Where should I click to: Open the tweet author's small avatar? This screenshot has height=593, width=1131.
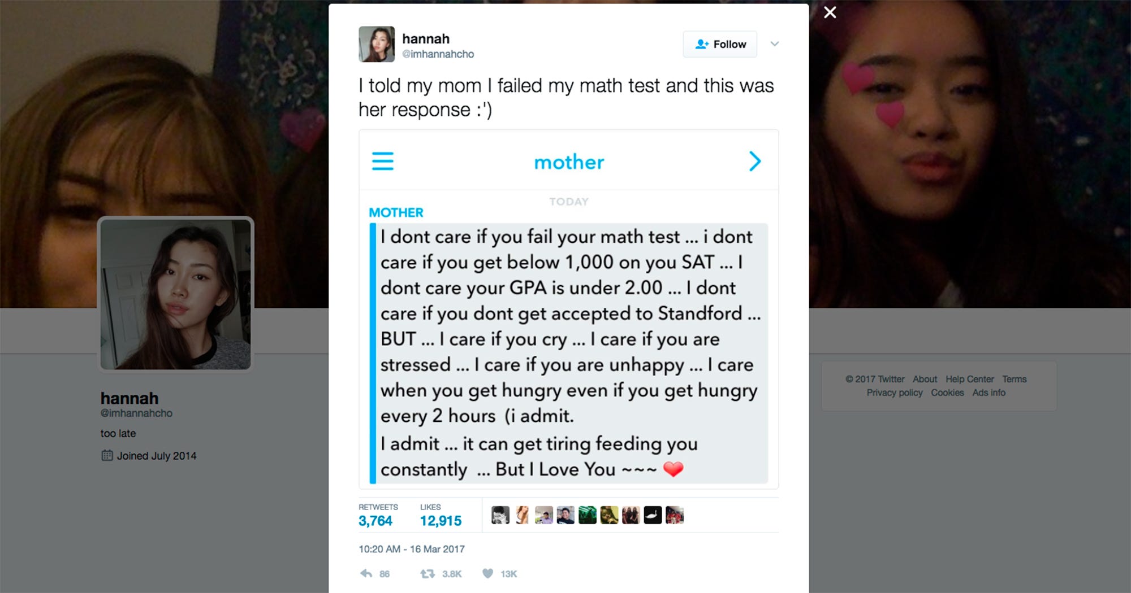[377, 44]
